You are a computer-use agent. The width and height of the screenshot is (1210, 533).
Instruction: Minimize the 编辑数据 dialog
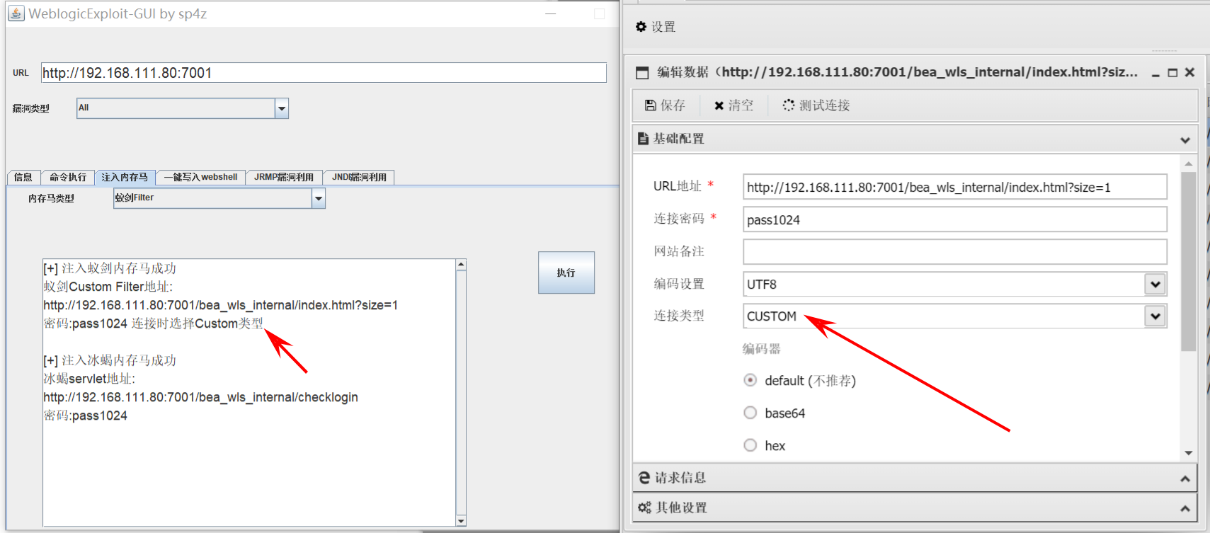click(1155, 73)
